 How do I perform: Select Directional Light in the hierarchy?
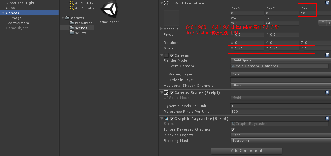coord(20,3)
